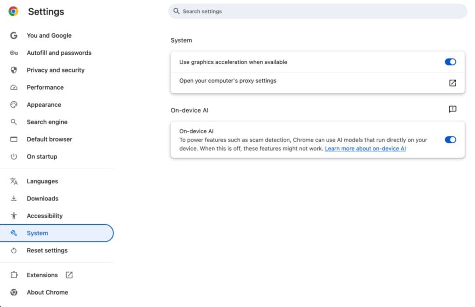
Task: Click the power icon for On startup
Action: pyautogui.click(x=13, y=157)
